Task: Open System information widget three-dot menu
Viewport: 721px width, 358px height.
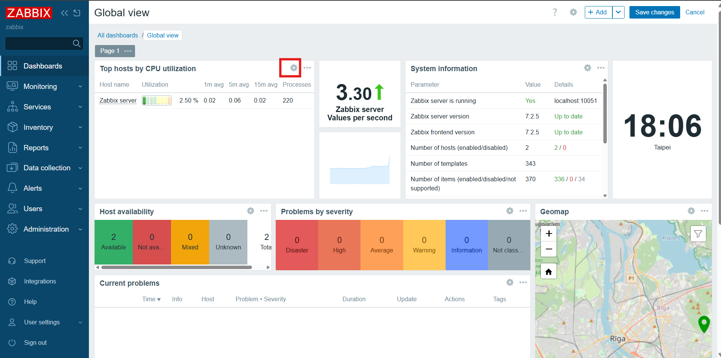Action: point(601,68)
